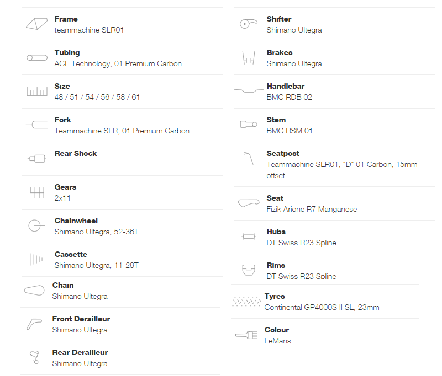Click the Seat saddle icon
Viewport: 442px width, 376px height.
click(249, 203)
